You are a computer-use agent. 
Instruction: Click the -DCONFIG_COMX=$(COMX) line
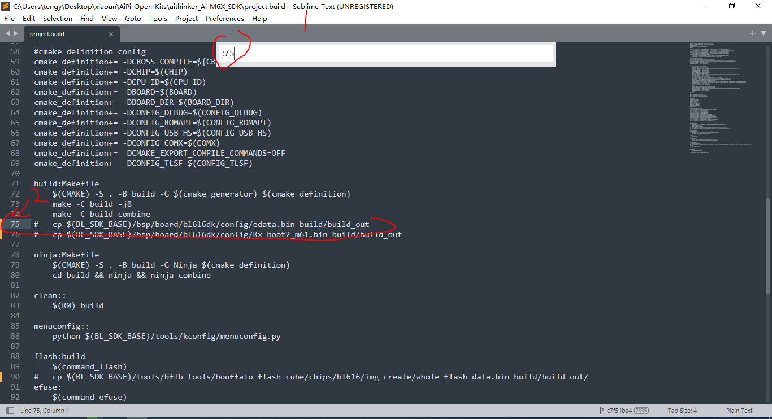[127, 143]
